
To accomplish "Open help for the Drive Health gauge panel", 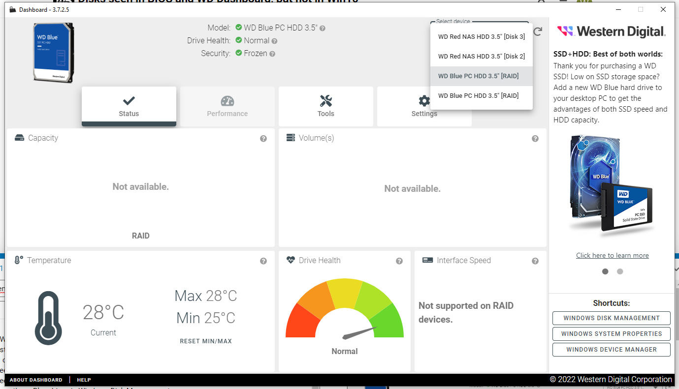I will pos(399,261).
